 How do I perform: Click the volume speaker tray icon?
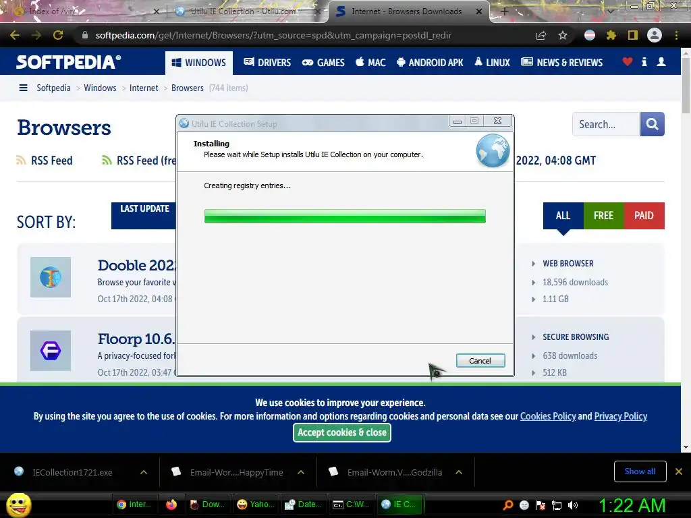pos(573,505)
